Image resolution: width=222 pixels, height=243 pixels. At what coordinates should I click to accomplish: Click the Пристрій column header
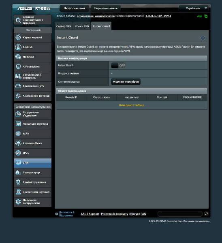pyautogui.click(x=162, y=97)
